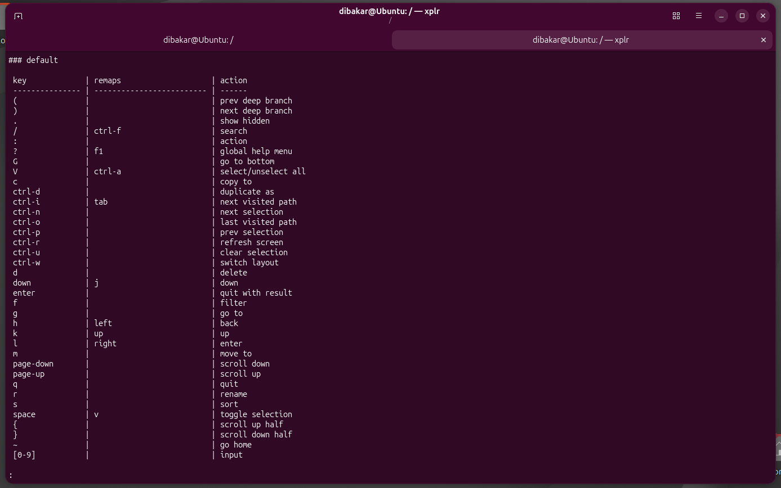Open the terminal hamburger menu
781x488 pixels.
click(699, 16)
